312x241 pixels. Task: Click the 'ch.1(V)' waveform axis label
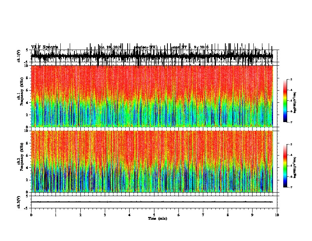coord(19,56)
